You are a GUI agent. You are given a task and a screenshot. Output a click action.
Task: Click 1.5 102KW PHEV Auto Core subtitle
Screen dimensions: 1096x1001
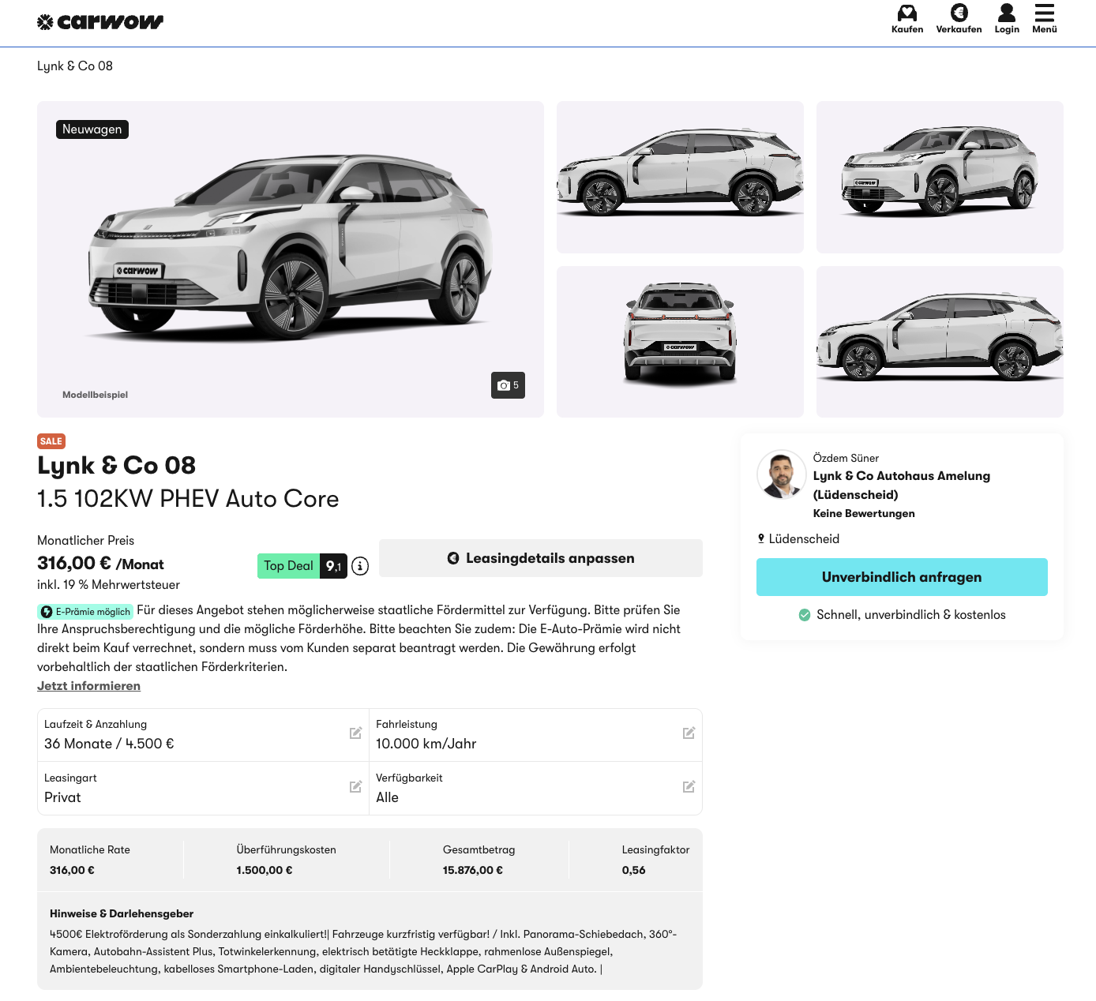coord(188,499)
